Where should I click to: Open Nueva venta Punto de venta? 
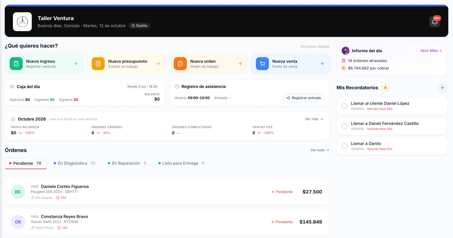[x=290, y=64]
